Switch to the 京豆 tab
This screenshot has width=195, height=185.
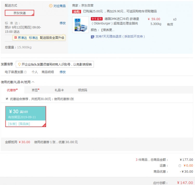35,90
